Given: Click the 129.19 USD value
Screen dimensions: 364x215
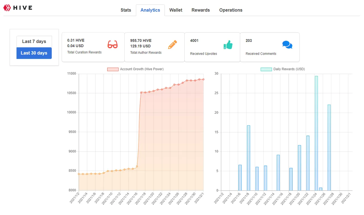Looking at the screenshot, I should pyautogui.click(x=140, y=46).
